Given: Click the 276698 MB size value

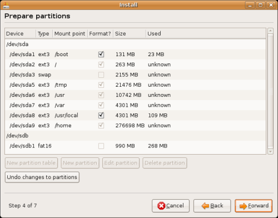Looking at the screenshot, I should pyautogui.click(x=130, y=126).
